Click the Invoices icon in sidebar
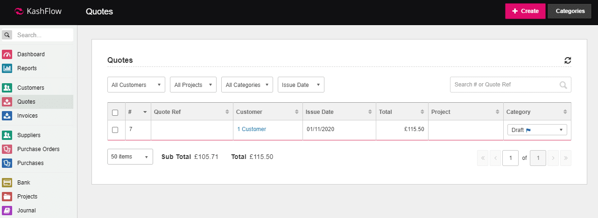This screenshot has height=218, width=598. pyautogui.click(x=7, y=116)
